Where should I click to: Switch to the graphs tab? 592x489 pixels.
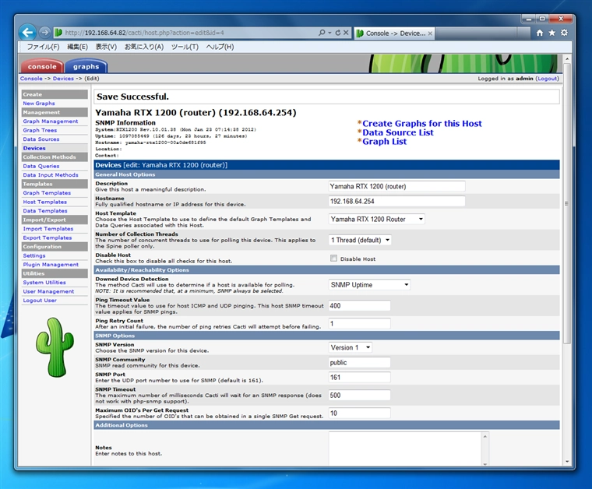point(86,66)
